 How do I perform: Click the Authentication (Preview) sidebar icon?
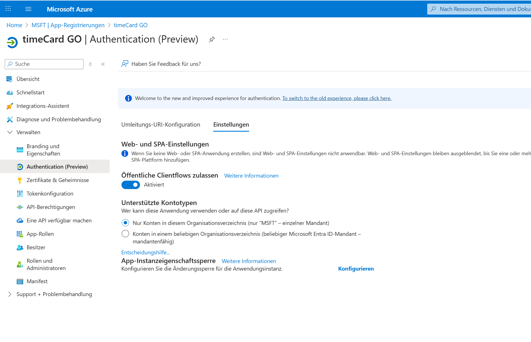click(x=20, y=167)
